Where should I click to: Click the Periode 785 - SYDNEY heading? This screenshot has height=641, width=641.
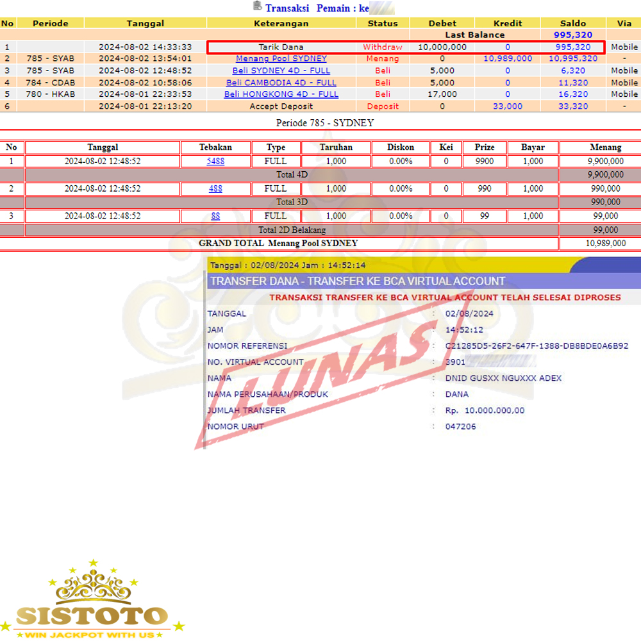325,123
